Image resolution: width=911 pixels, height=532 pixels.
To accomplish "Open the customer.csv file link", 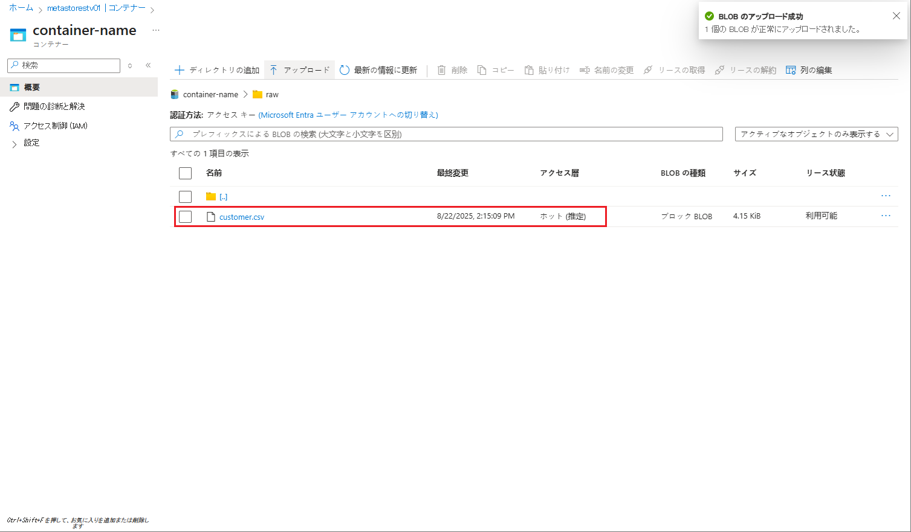I will pyautogui.click(x=241, y=217).
